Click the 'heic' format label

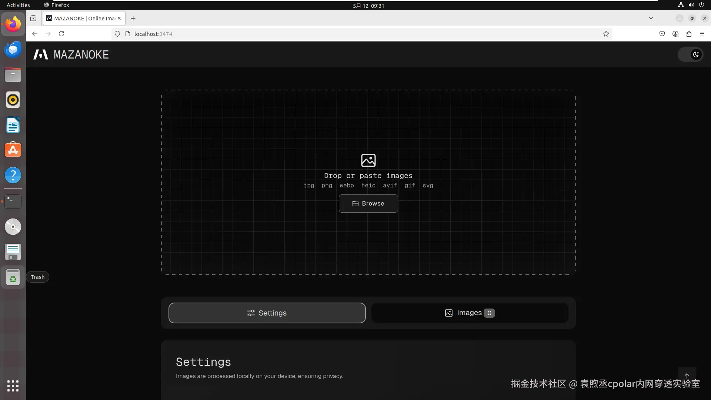(x=368, y=186)
